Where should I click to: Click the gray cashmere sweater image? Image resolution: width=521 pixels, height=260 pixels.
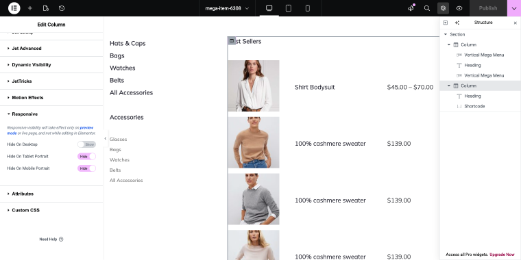tap(254, 199)
